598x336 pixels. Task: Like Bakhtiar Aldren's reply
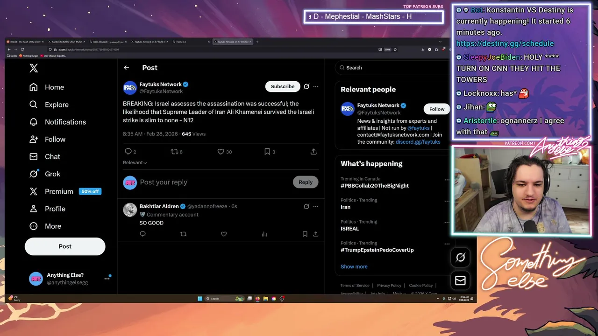(x=224, y=234)
